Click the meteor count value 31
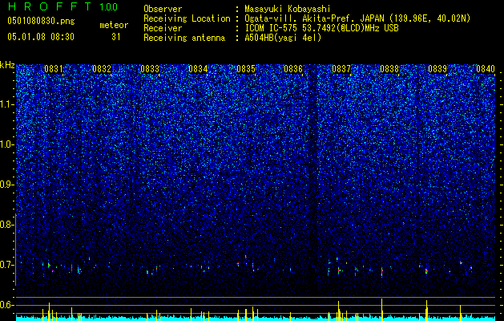Image resolution: width=504 pixels, height=321 pixels. coord(116,37)
